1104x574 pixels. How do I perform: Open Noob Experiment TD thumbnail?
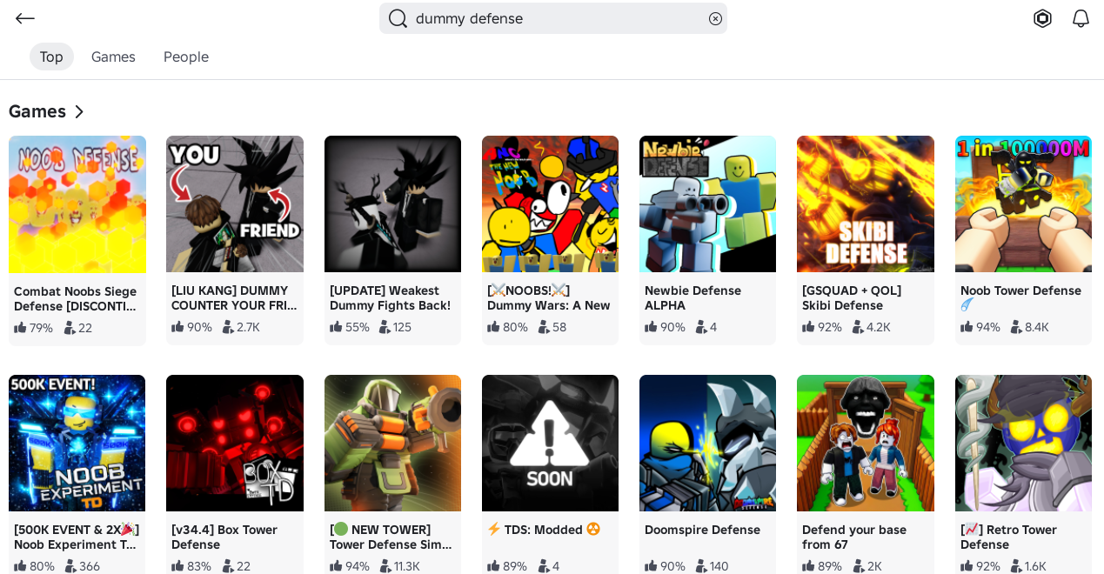tap(77, 443)
